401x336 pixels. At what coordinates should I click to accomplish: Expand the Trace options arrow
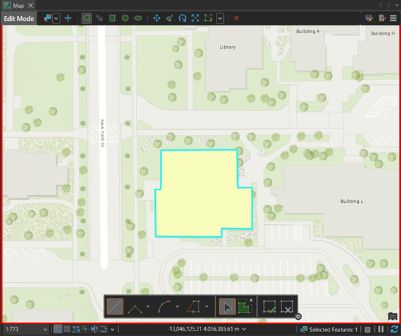(207, 307)
